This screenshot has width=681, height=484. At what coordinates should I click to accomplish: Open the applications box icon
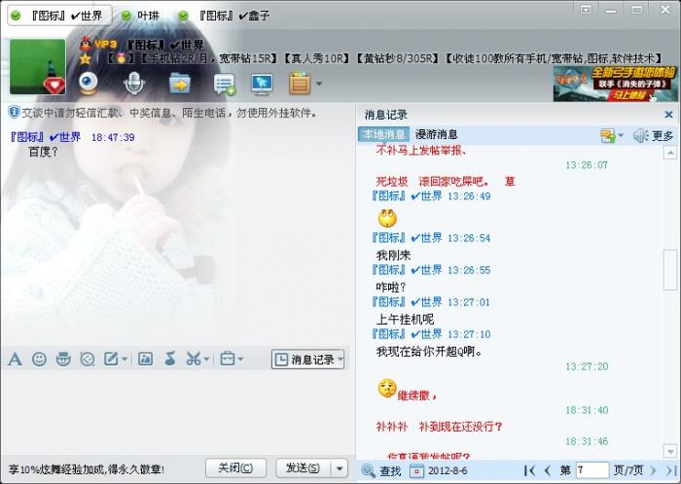click(x=300, y=84)
